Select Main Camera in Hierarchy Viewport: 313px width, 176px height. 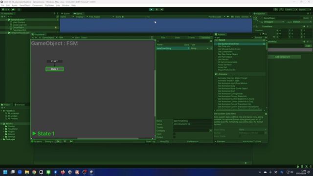point(19,22)
